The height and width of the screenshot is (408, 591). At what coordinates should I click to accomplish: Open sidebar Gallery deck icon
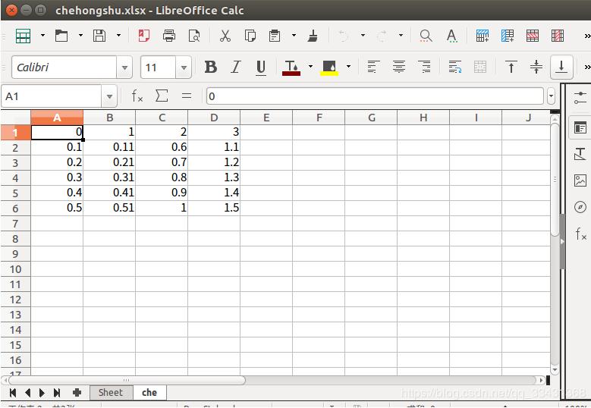[580, 180]
